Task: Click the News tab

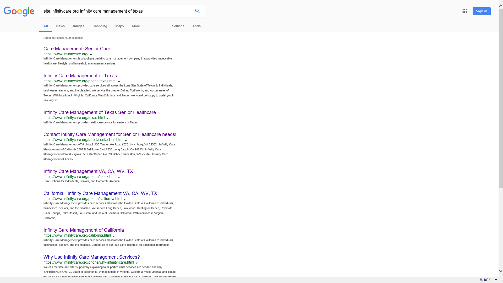Action: point(61,26)
